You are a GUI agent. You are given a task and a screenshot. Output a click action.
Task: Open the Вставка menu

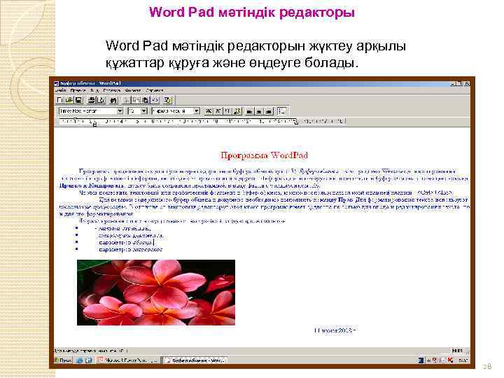(x=111, y=90)
